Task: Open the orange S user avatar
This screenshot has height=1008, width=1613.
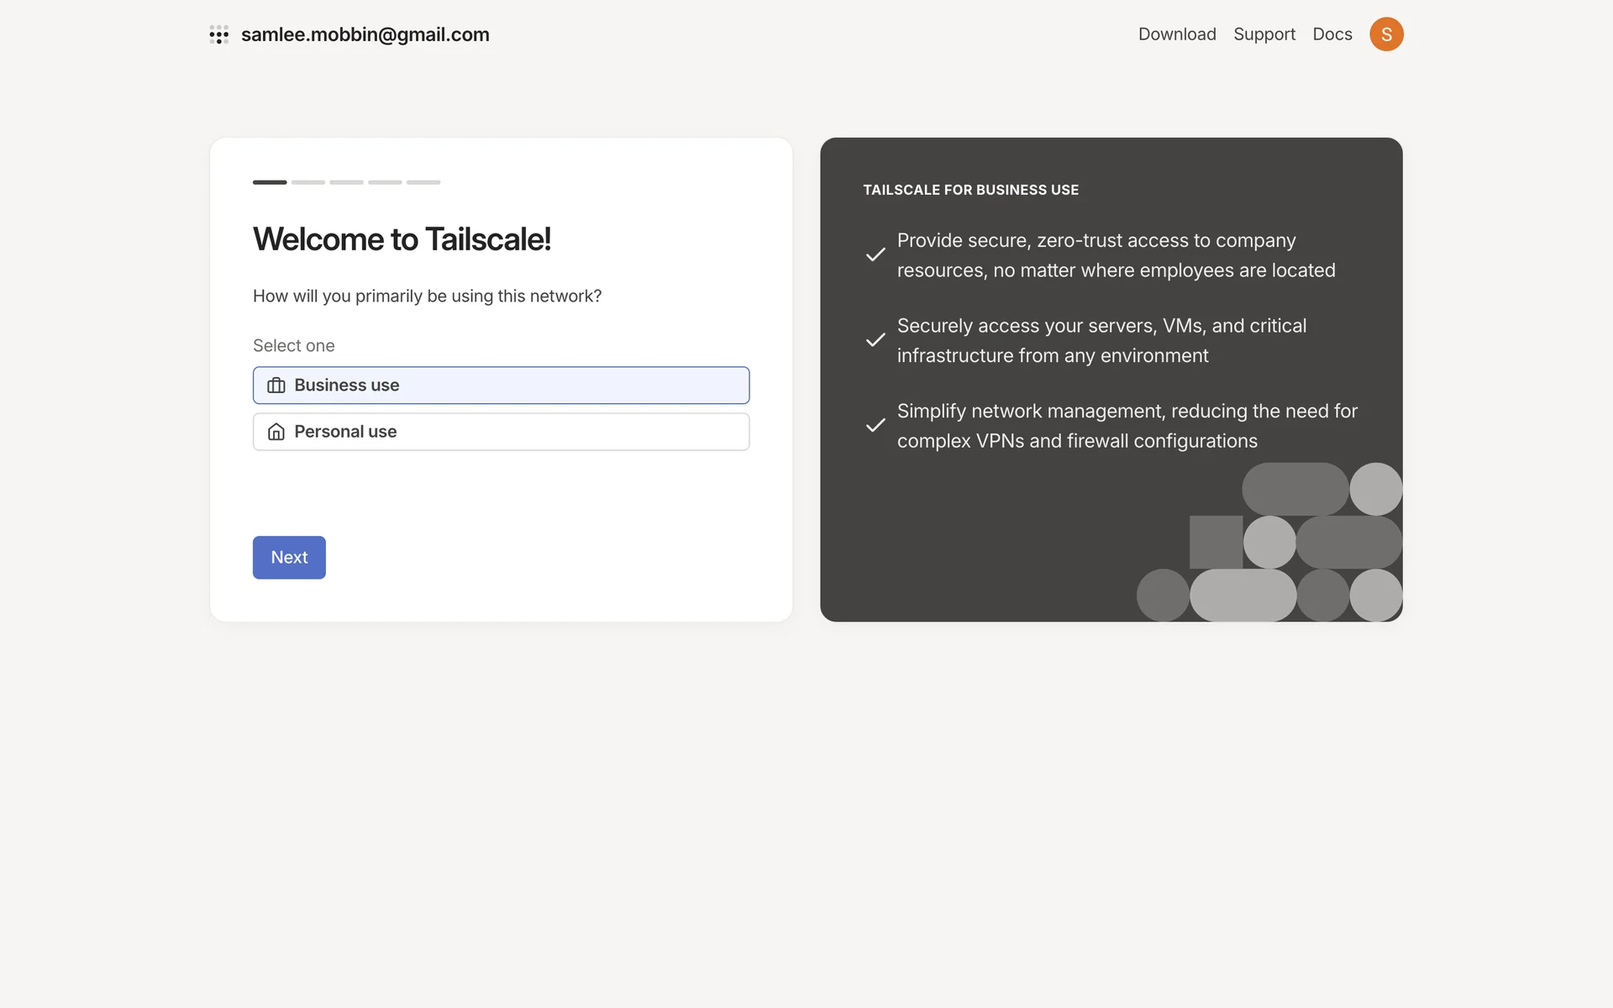Action: pos(1386,34)
